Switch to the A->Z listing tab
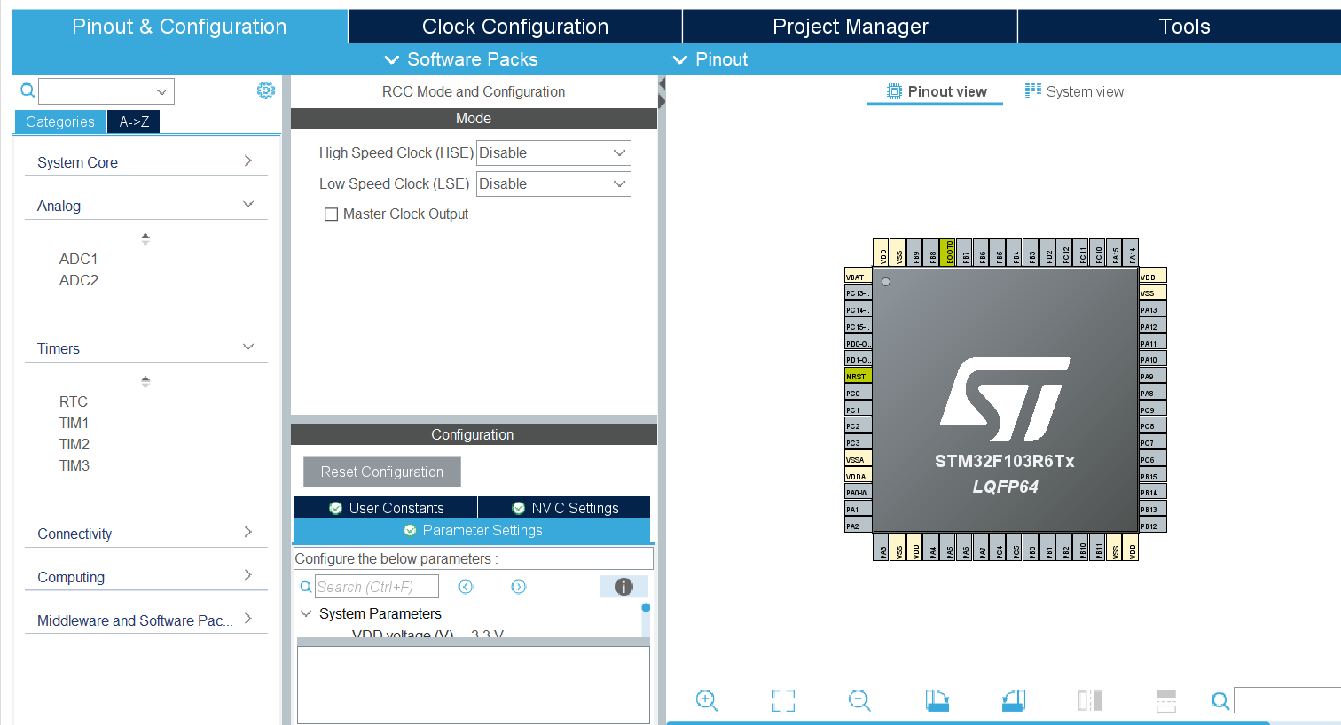 point(134,121)
